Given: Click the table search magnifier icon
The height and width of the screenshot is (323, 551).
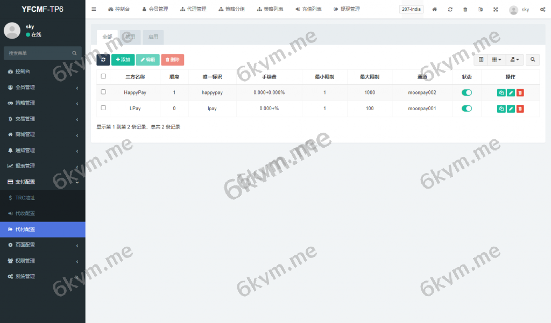Looking at the screenshot, I should (x=533, y=60).
